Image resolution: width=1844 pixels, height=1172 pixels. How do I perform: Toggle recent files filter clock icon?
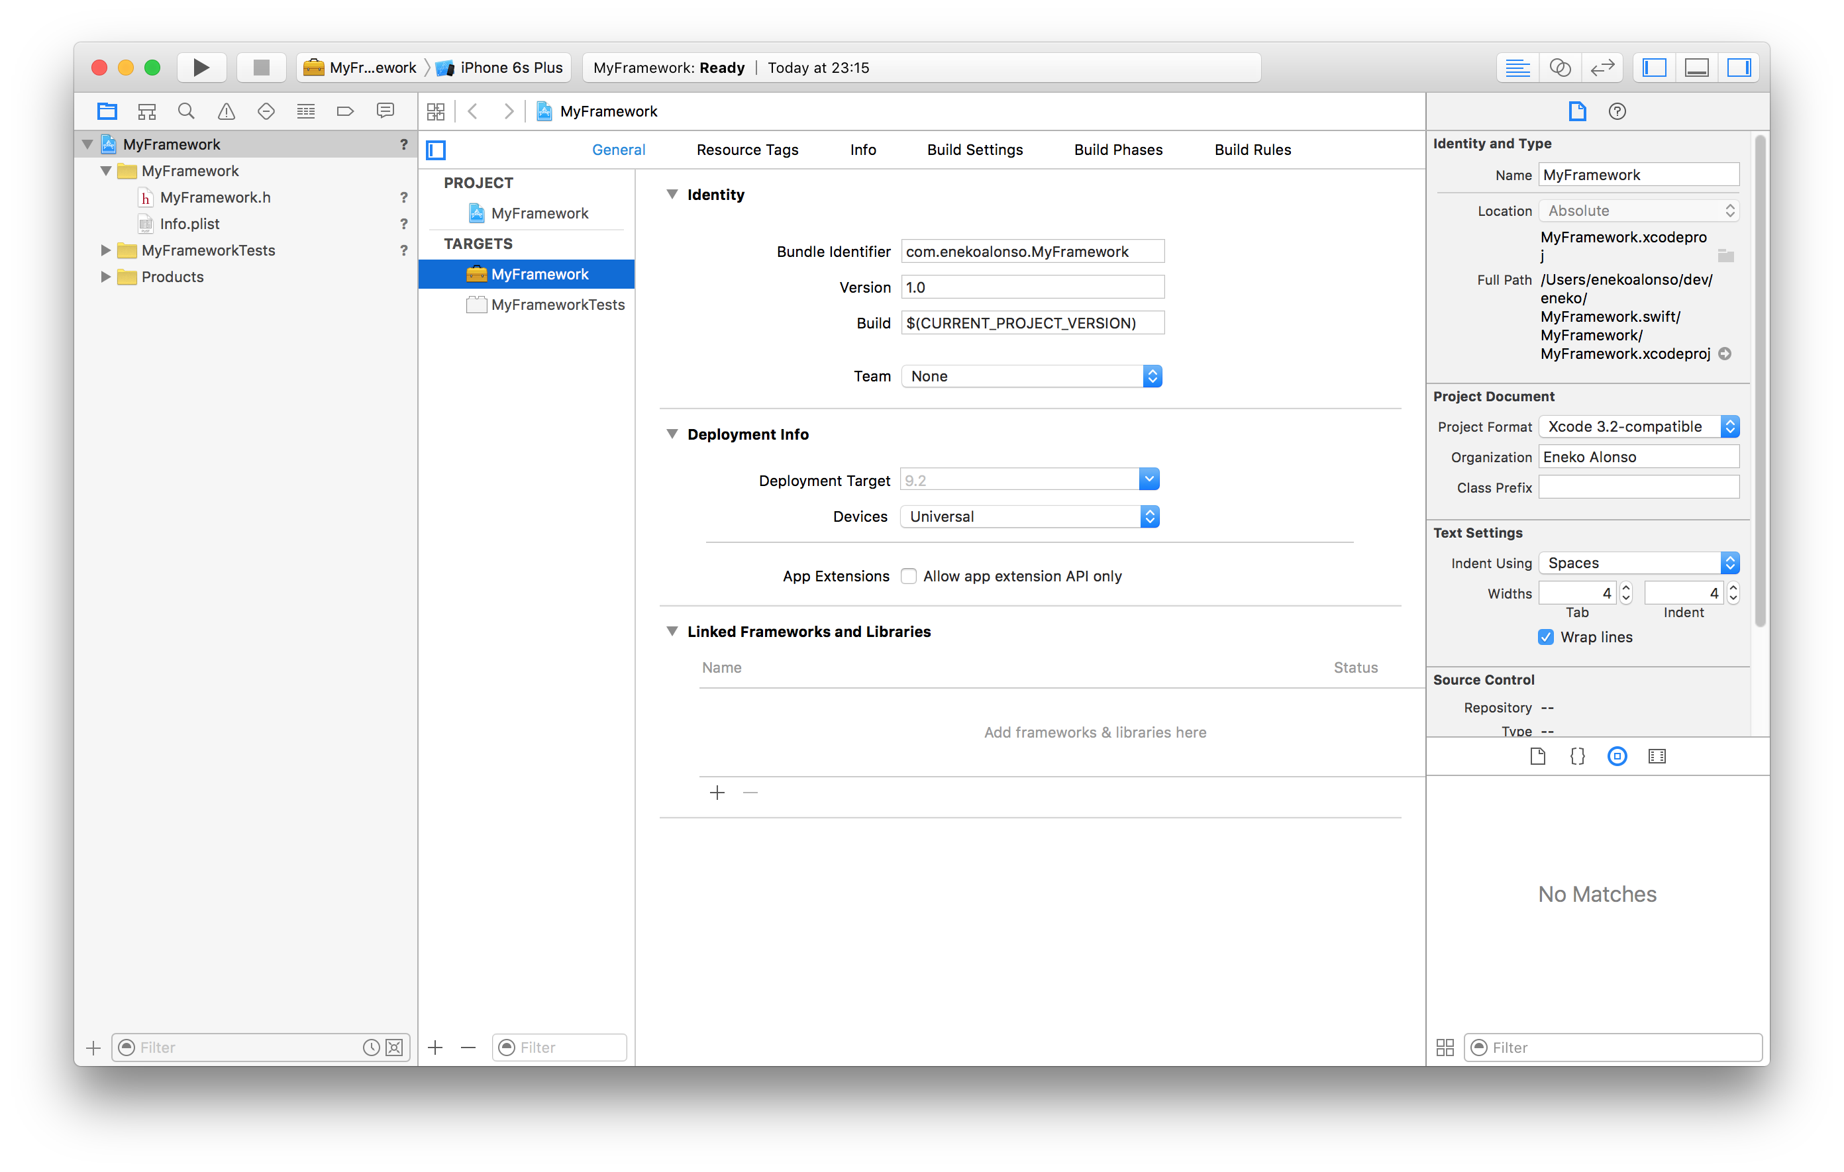[371, 1048]
